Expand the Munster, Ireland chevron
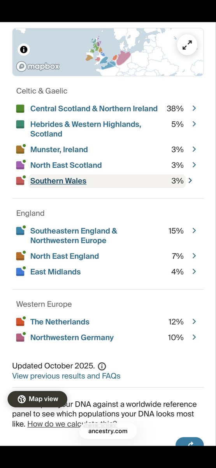The width and height of the screenshot is (216, 468). click(x=194, y=149)
